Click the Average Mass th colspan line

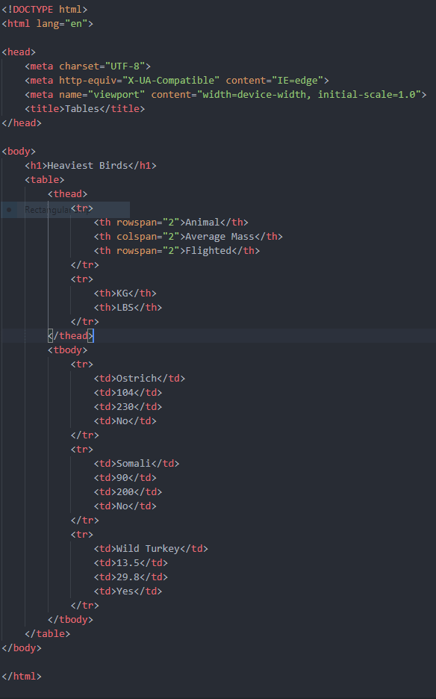pyautogui.click(x=188, y=237)
